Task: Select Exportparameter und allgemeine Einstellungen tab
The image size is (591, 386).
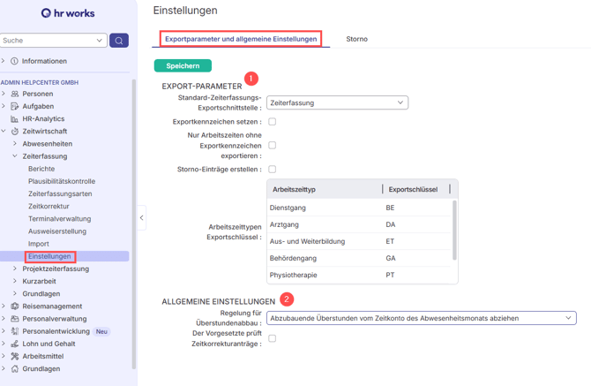Action: [241, 39]
